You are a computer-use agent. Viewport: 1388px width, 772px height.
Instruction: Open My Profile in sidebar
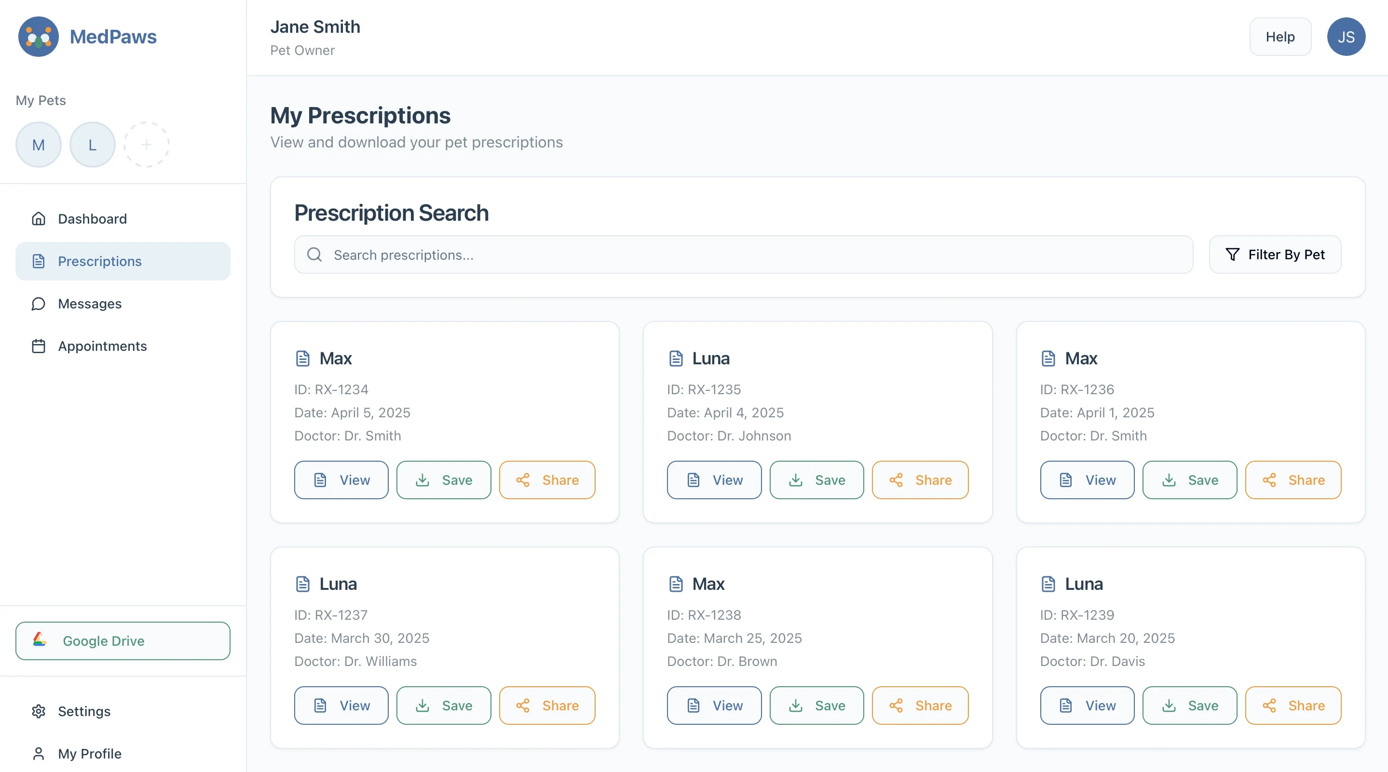pyautogui.click(x=123, y=754)
